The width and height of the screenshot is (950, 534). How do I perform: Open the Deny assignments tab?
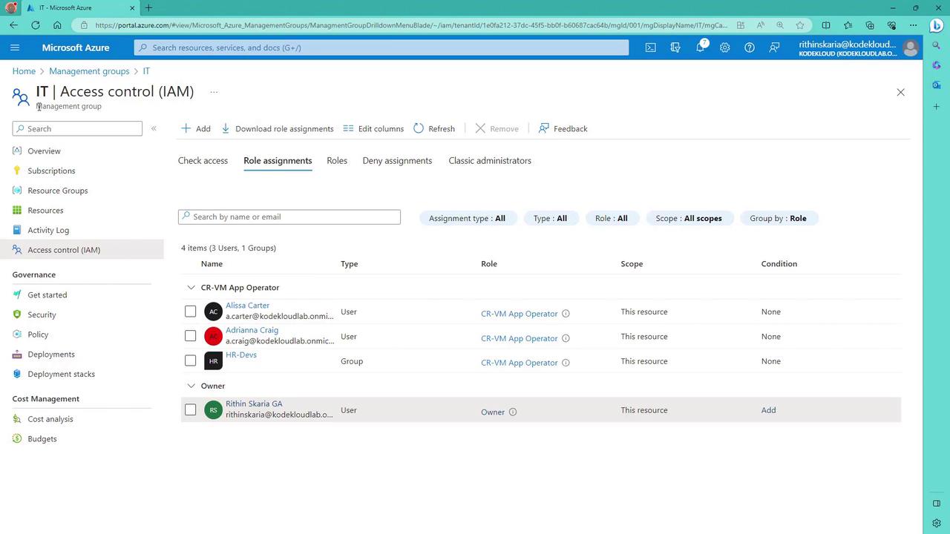[397, 160]
